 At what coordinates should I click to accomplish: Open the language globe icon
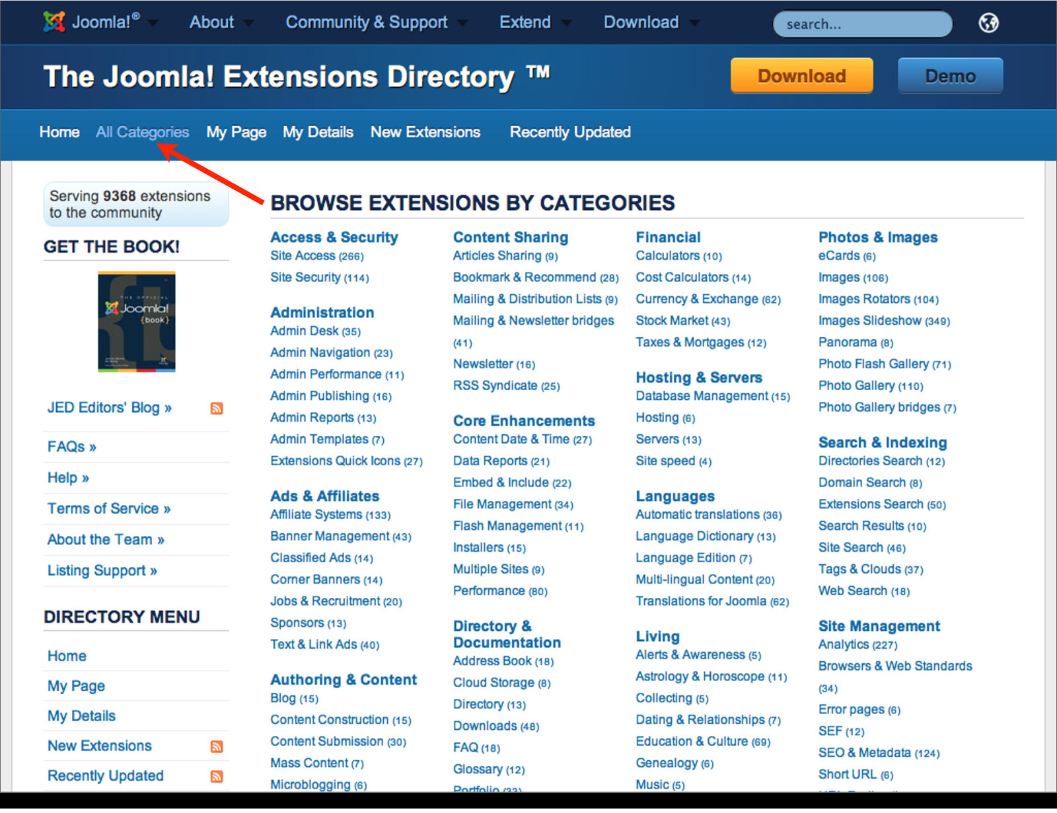tap(988, 23)
